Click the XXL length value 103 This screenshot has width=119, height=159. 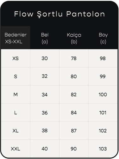pyautogui.click(x=103, y=149)
